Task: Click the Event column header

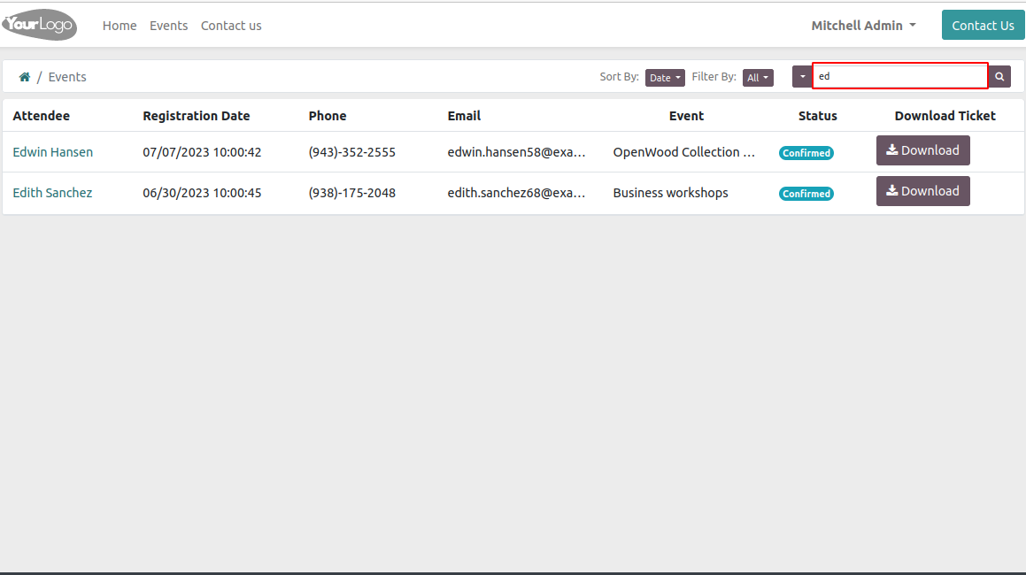Action: pyautogui.click(x=686, y=116)
